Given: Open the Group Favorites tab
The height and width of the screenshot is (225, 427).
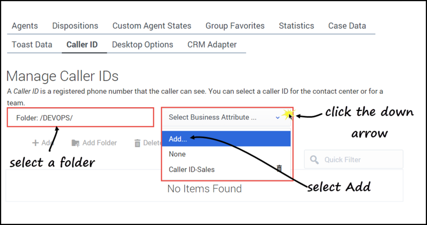Looking at the screenshot, I should click(235, 26).
